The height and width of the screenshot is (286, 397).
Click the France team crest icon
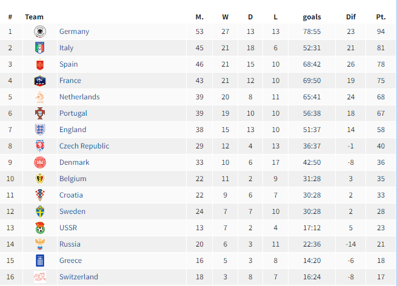(x=40, y=81)
